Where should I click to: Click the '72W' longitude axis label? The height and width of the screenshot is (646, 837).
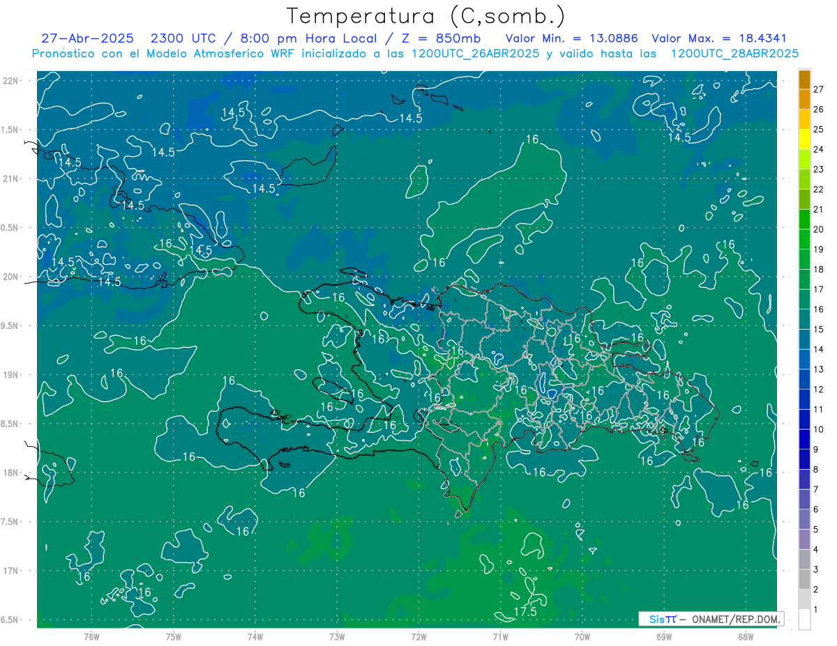[418, 636]
